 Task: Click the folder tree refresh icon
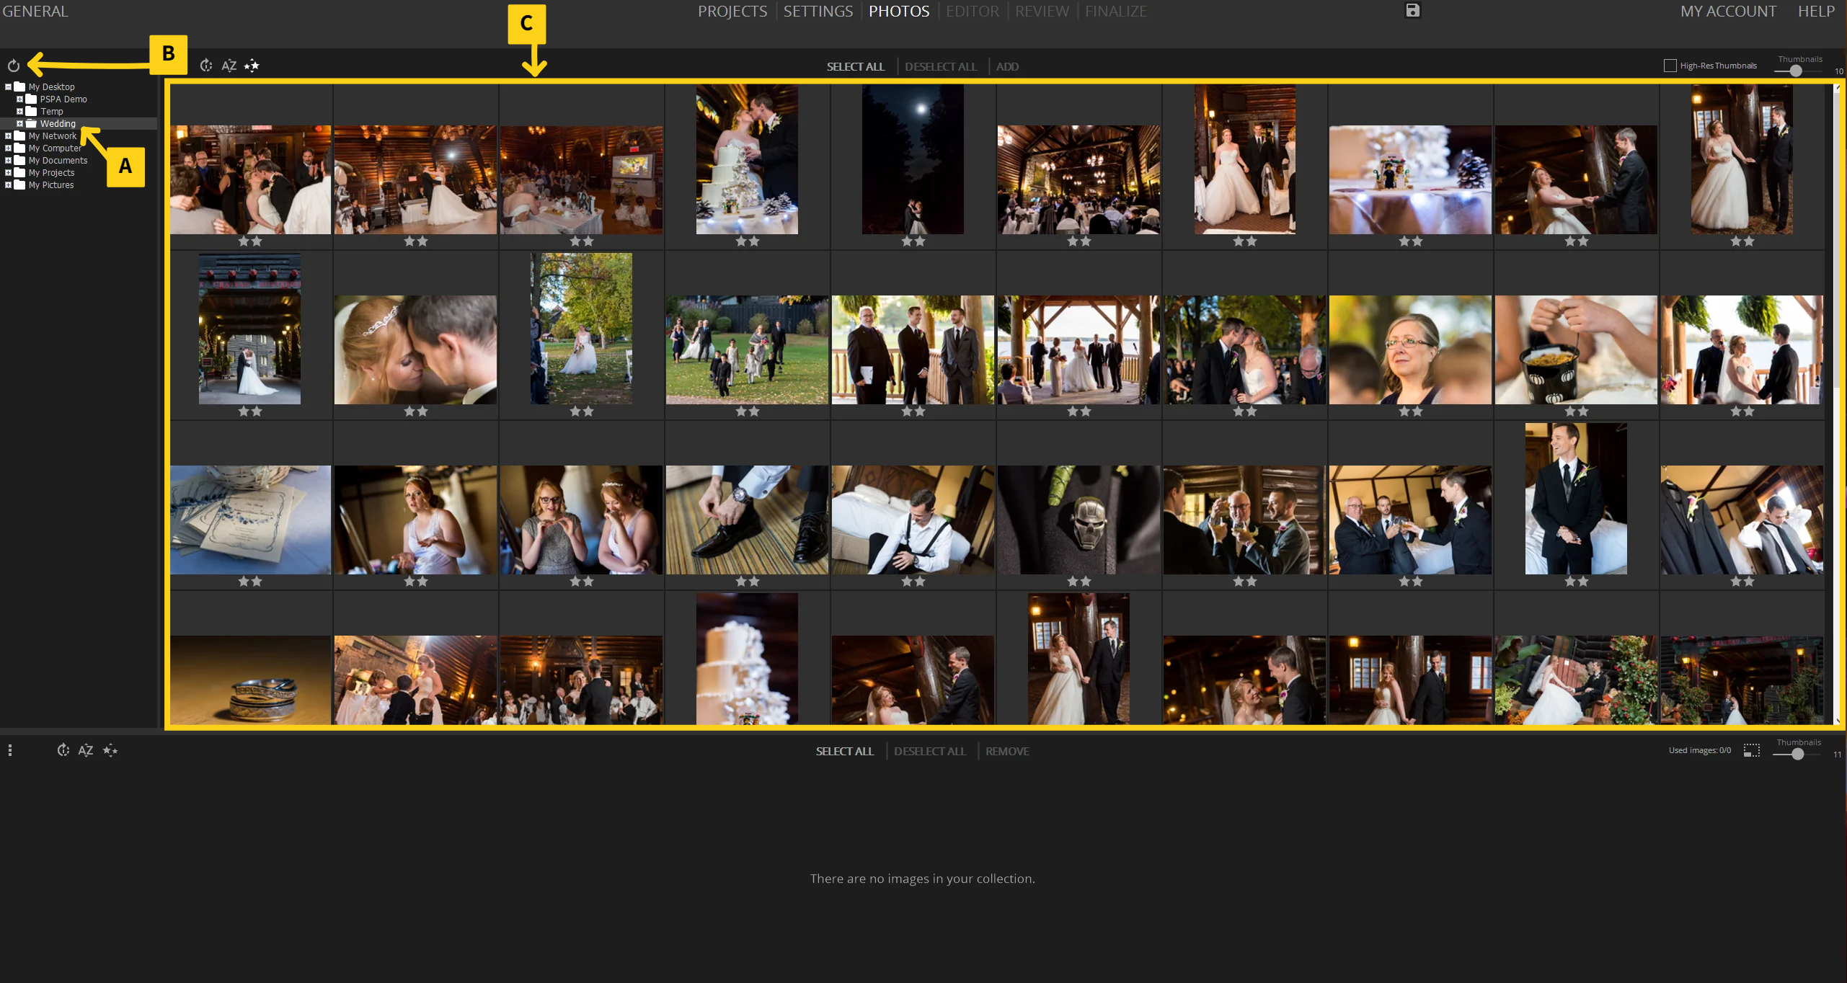[13, 66]
